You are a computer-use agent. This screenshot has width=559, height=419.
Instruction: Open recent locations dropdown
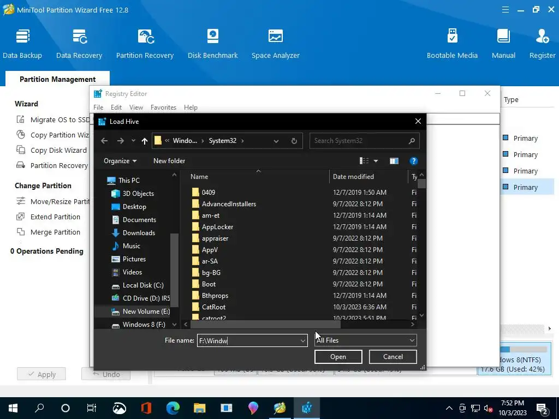click(133, 141)
